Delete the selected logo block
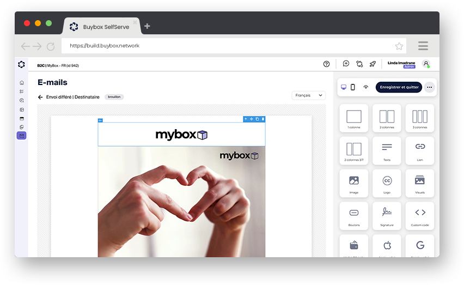 pyautogui.click(x=263, y=119)
